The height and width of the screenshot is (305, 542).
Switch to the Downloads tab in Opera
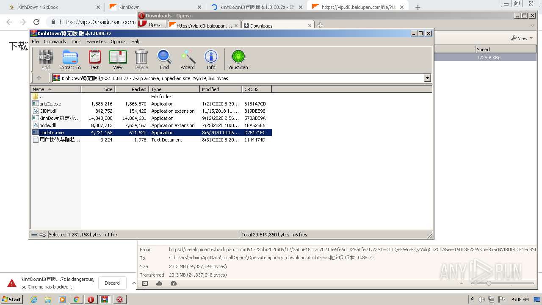(x=277, y=25)
